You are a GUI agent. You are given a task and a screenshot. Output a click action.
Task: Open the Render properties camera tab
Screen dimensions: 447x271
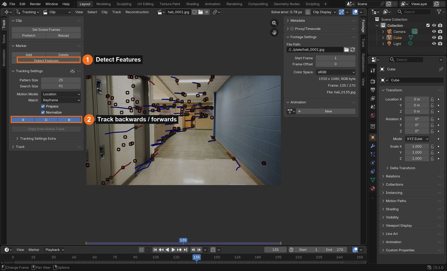372,81
